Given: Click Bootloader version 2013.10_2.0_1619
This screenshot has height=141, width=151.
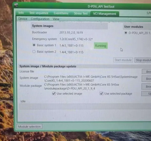Looking at the screenshot, I should [x=71, y=33].
